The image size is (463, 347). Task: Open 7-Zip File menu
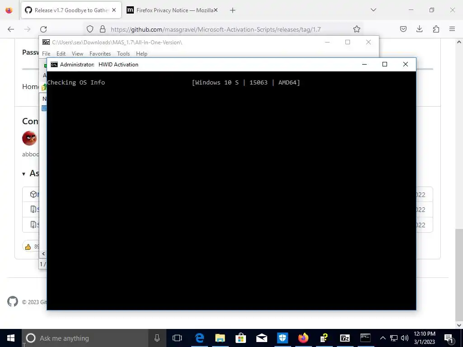click(46, 54)
